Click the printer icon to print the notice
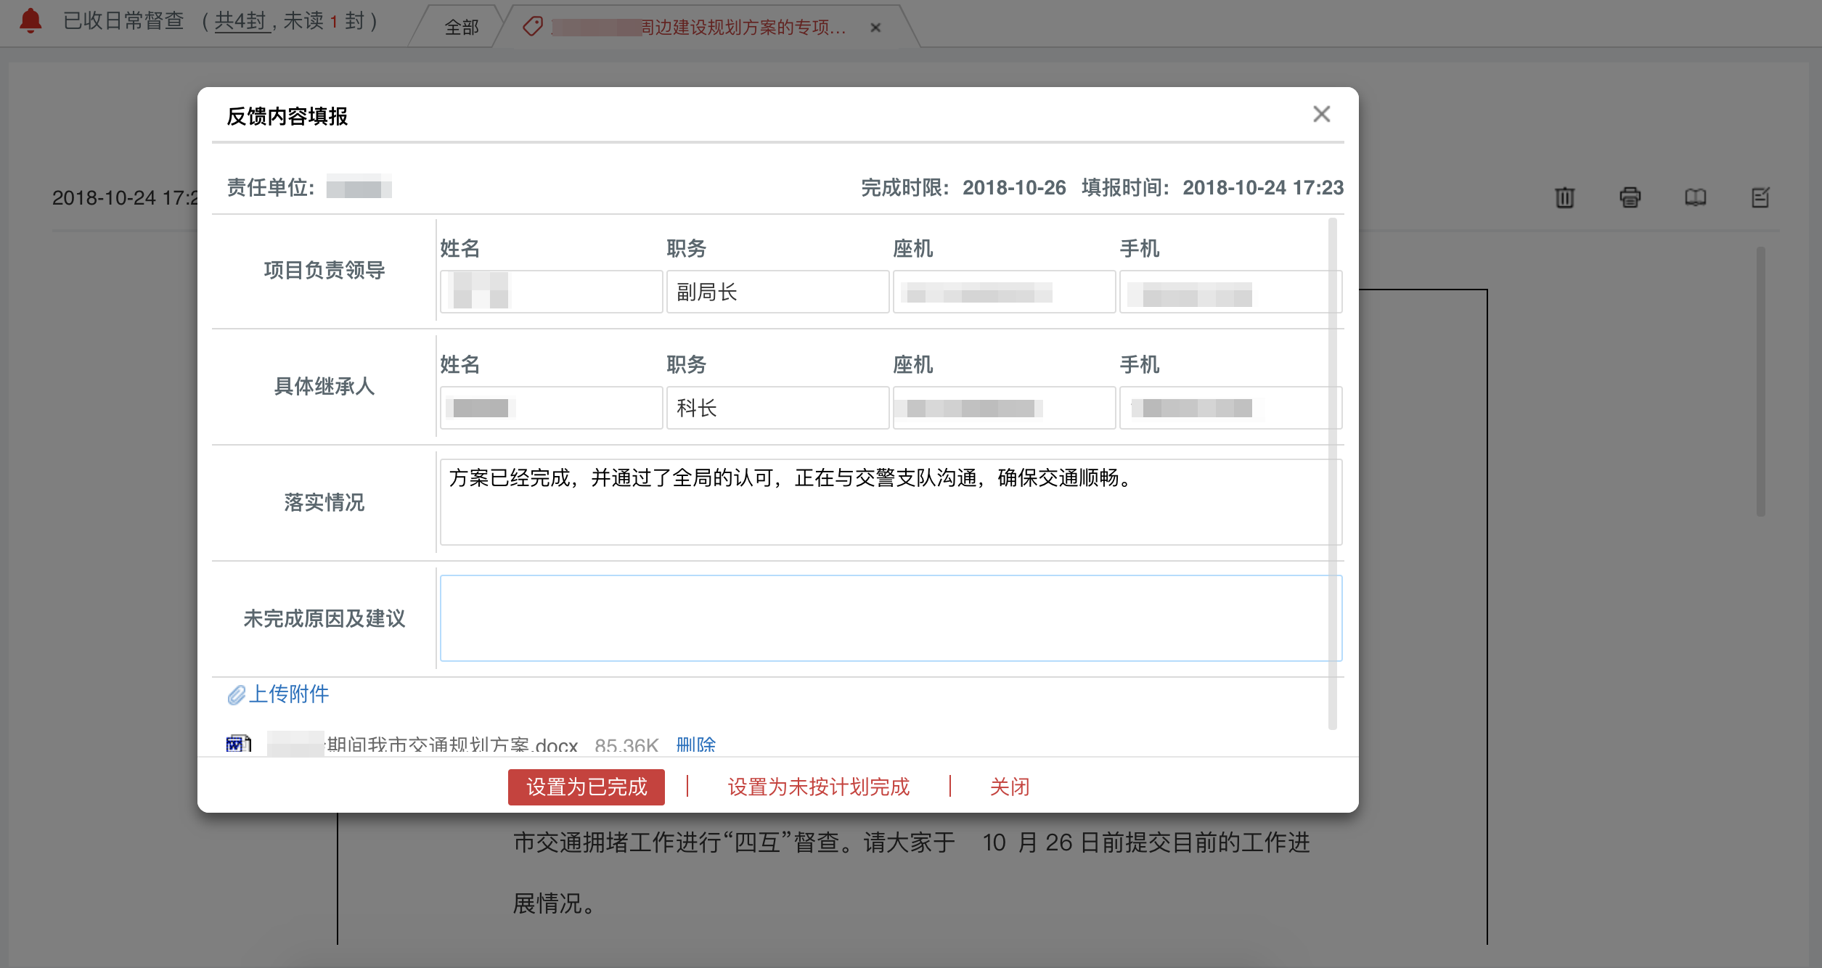This screenshot has height=968, width=1822. [1631, 197]
